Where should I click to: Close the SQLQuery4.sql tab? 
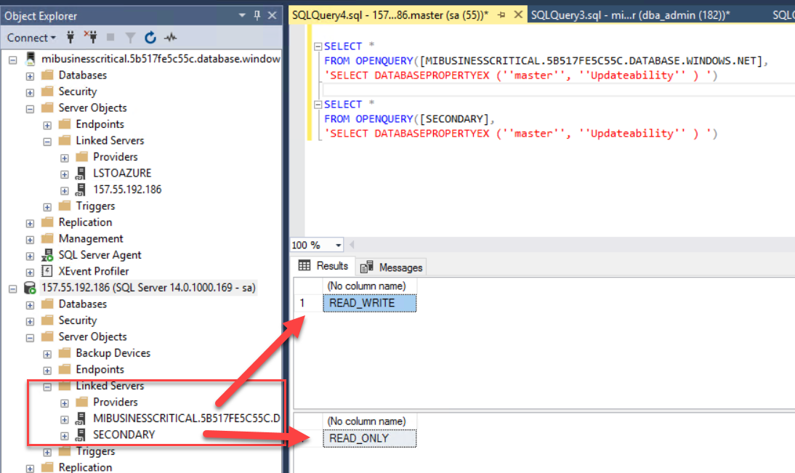pos(519,14)
